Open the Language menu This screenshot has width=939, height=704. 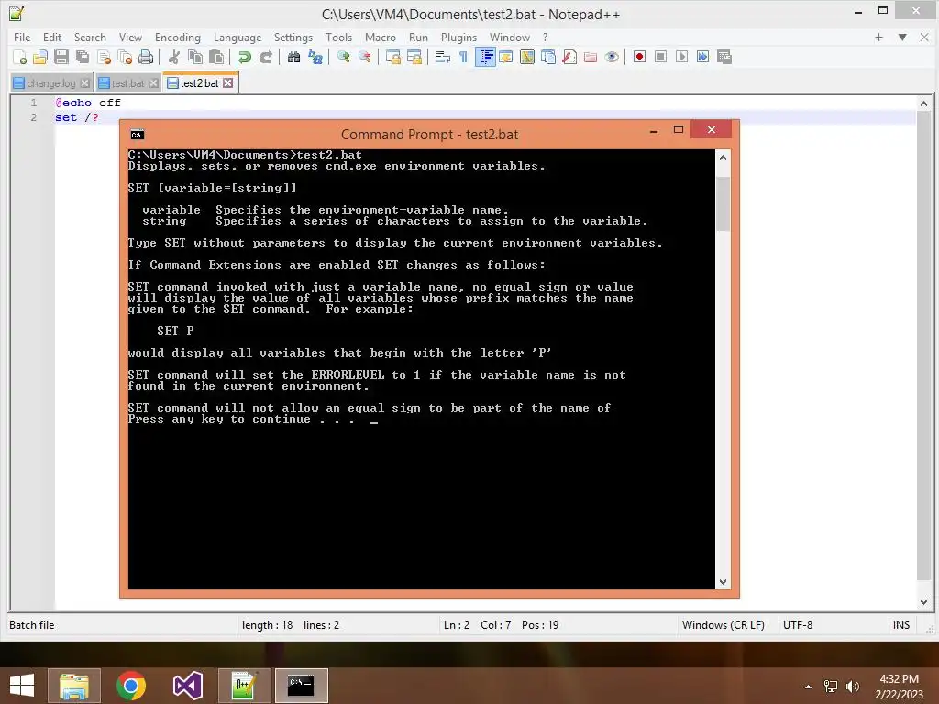238,37
